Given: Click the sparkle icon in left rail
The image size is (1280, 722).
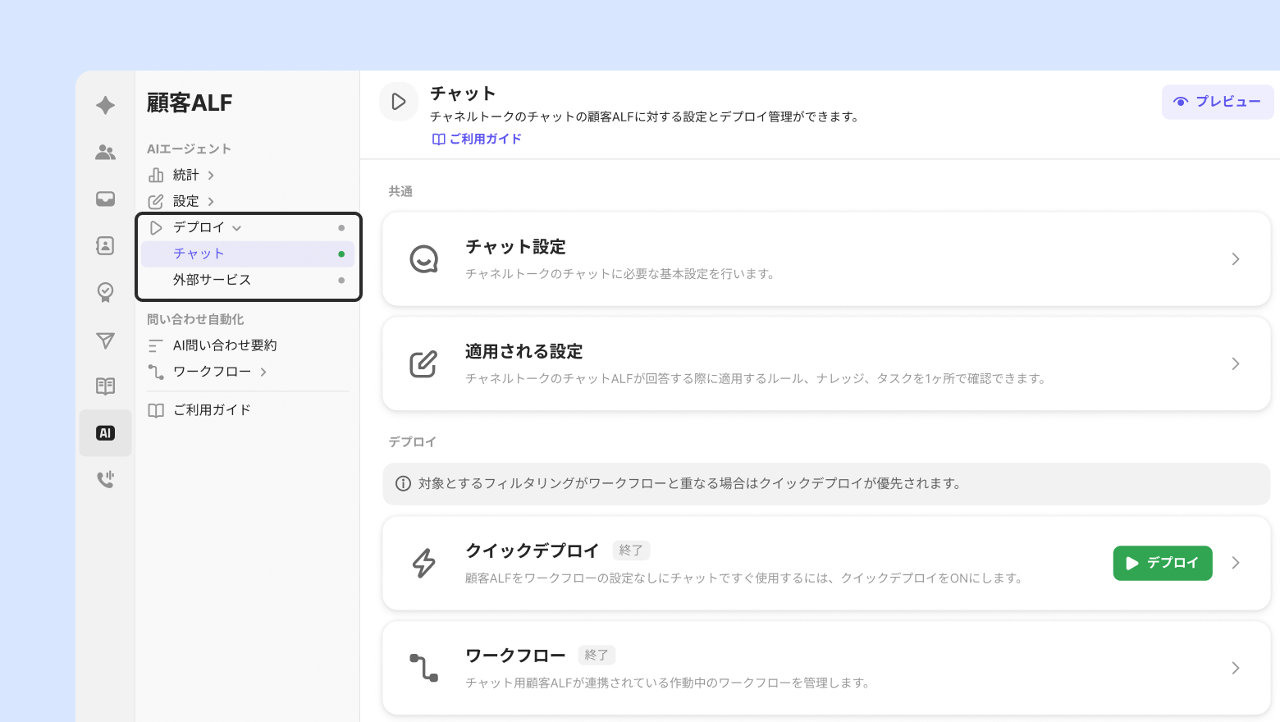Looking at the screenshot, I should tap(105, 105).
